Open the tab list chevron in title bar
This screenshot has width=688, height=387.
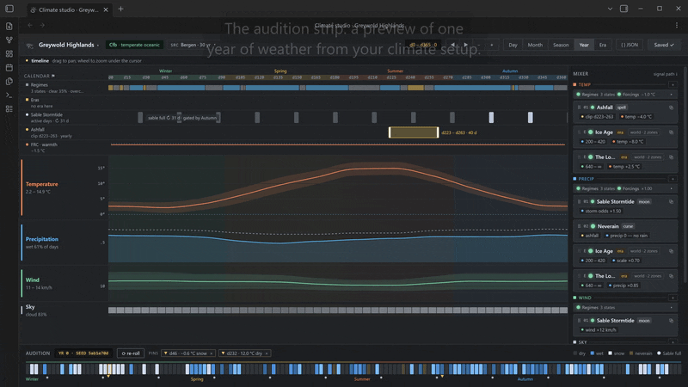click(x=610, y=9)
